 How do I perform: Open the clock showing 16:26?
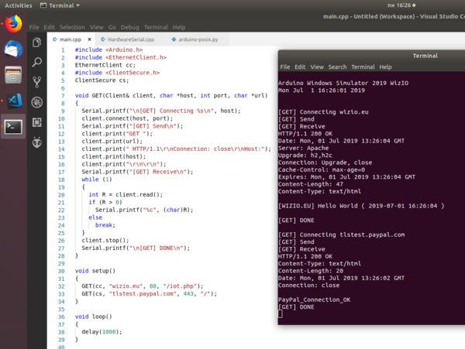(401, 5)
